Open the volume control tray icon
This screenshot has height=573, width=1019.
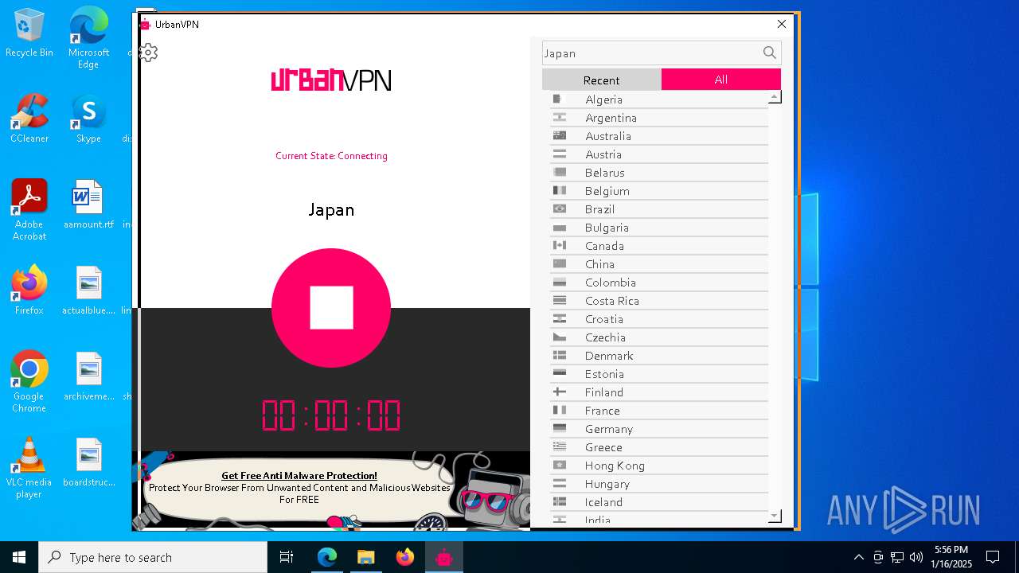916,557
